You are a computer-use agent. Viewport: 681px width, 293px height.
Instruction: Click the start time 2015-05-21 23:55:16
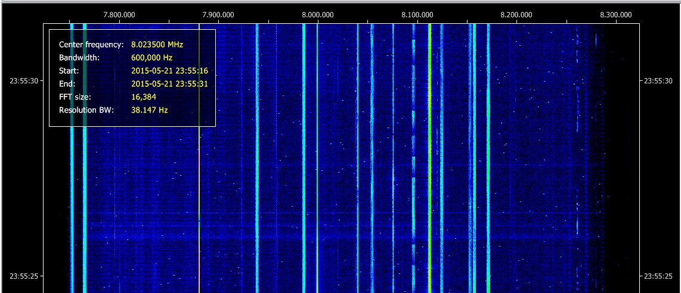169,71
